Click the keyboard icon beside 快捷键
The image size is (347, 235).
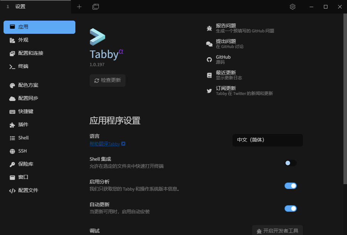click(x=12, y=112)
